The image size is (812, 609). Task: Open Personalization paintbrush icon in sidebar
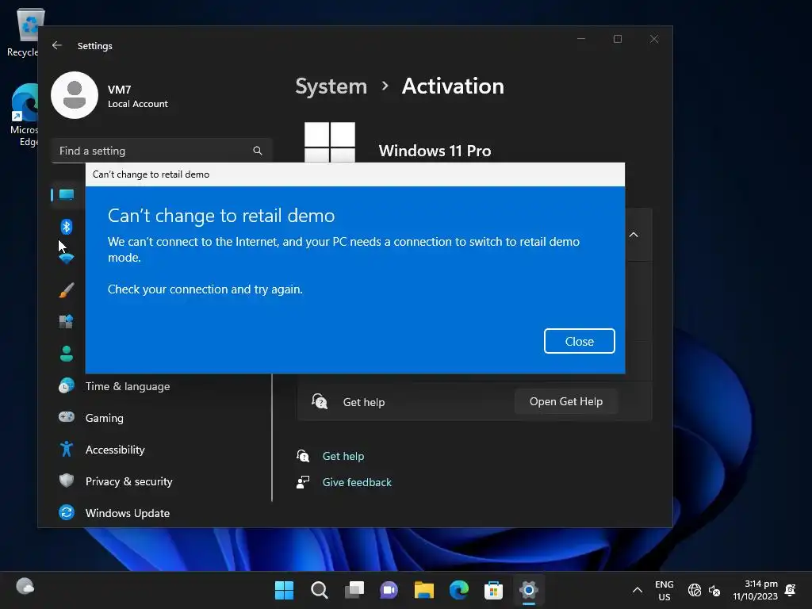[67, 290]
